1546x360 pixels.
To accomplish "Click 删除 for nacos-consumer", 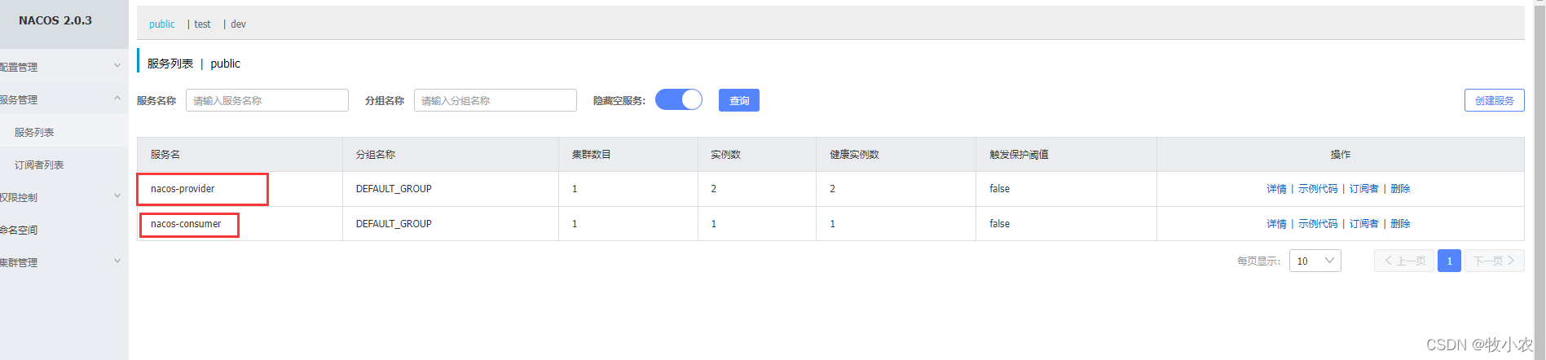I will (1400, 224).
